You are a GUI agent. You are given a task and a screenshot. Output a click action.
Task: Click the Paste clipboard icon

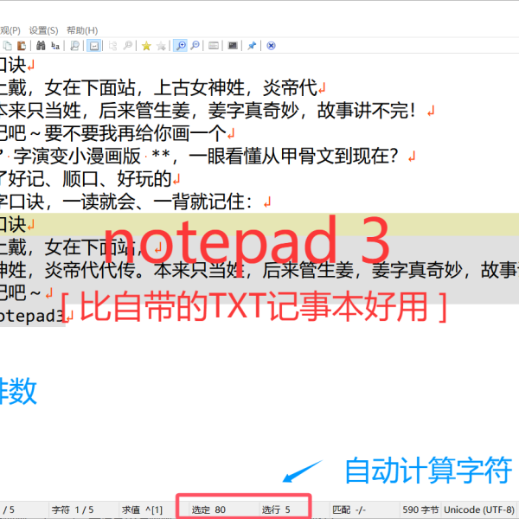[x=19, y=46]
